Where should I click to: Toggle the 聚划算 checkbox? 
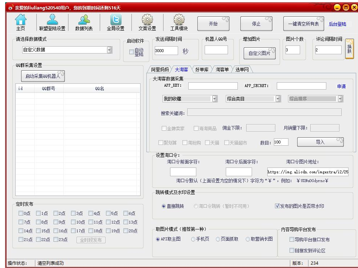click(161, 143)
